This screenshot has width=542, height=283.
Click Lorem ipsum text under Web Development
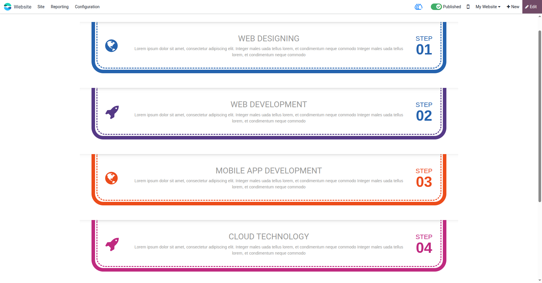pyautogui.click(x=269, y=118)
